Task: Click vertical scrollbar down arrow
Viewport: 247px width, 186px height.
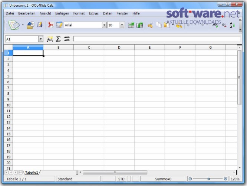Action: pos(240,168)
